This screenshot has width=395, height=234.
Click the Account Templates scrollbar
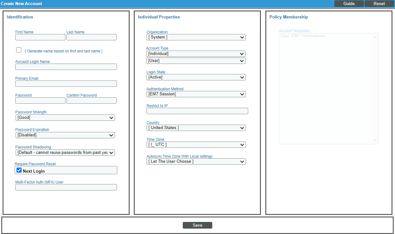(x=375, y=88)
